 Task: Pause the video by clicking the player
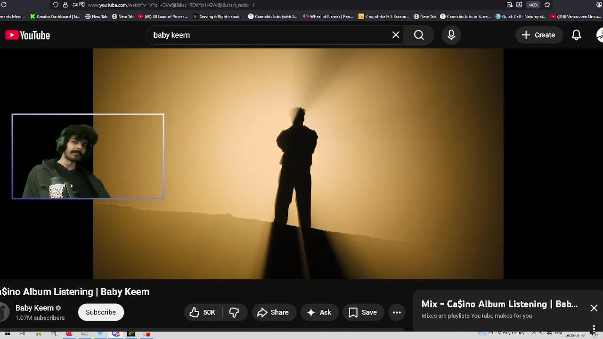pyautogui.click(x=298, y=163)
